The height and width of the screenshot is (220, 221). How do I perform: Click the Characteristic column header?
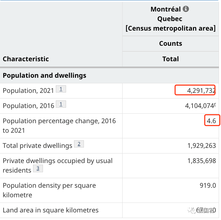click(x=26, y=59)
